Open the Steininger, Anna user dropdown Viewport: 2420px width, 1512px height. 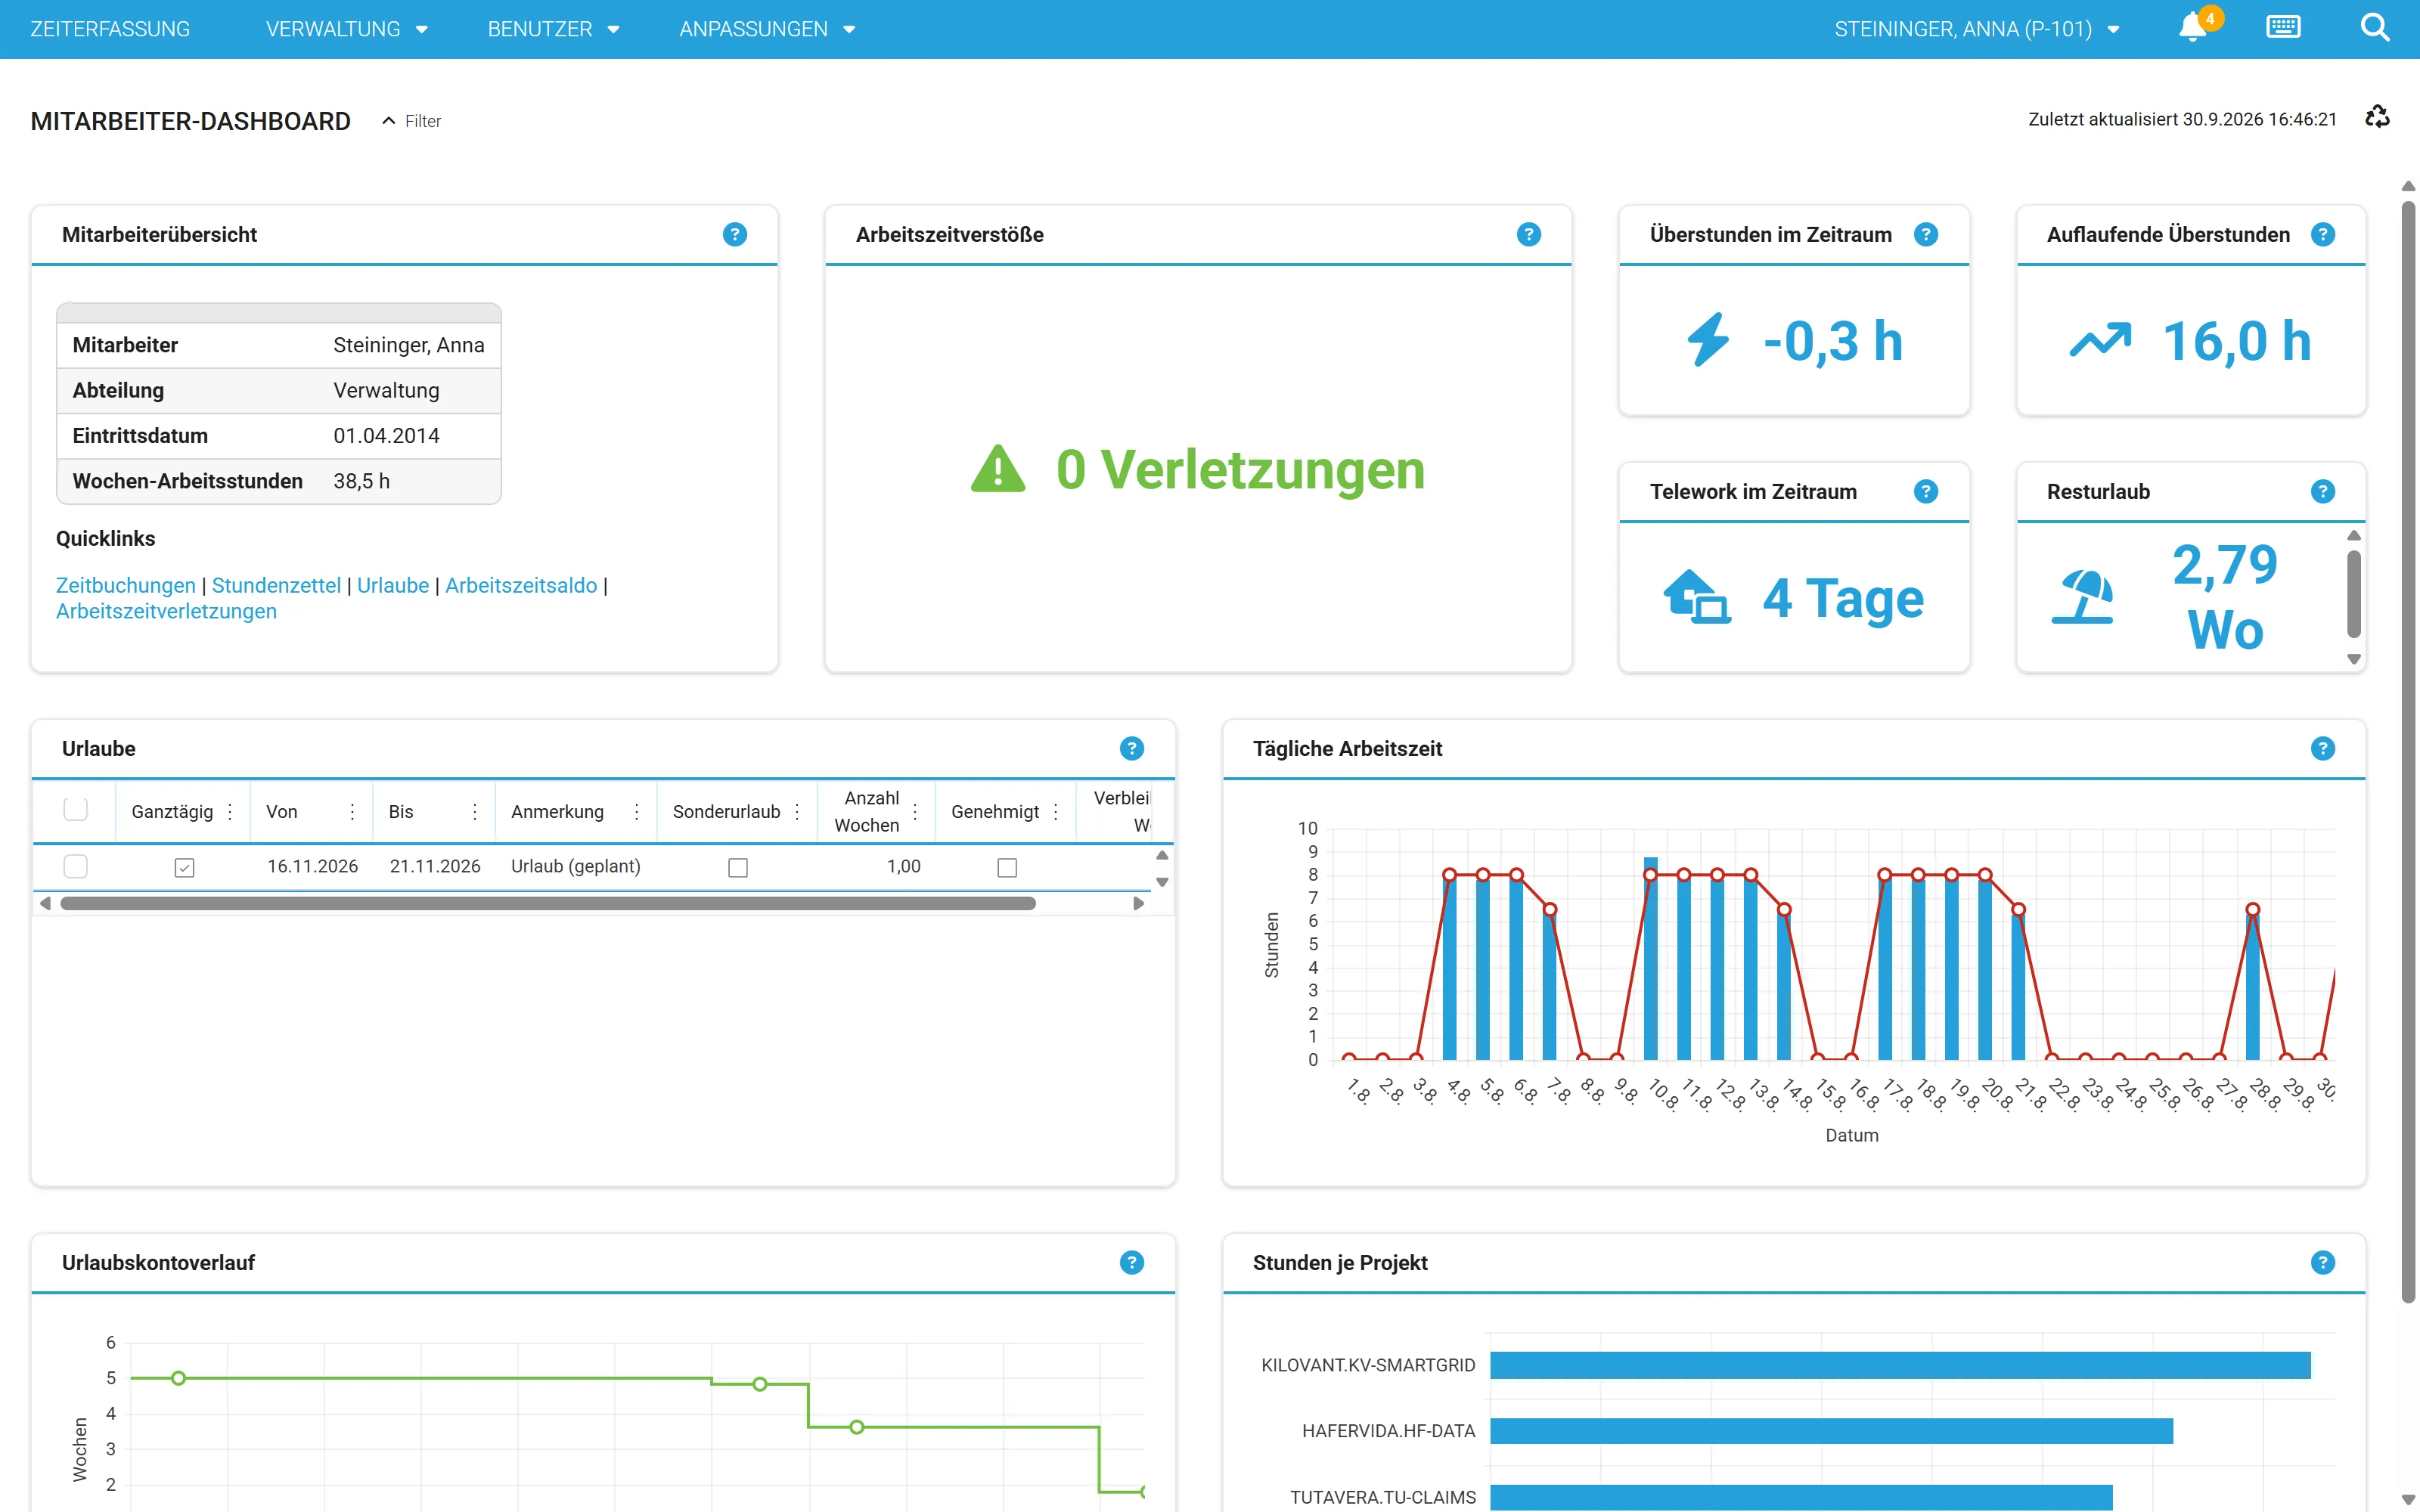1976,29
